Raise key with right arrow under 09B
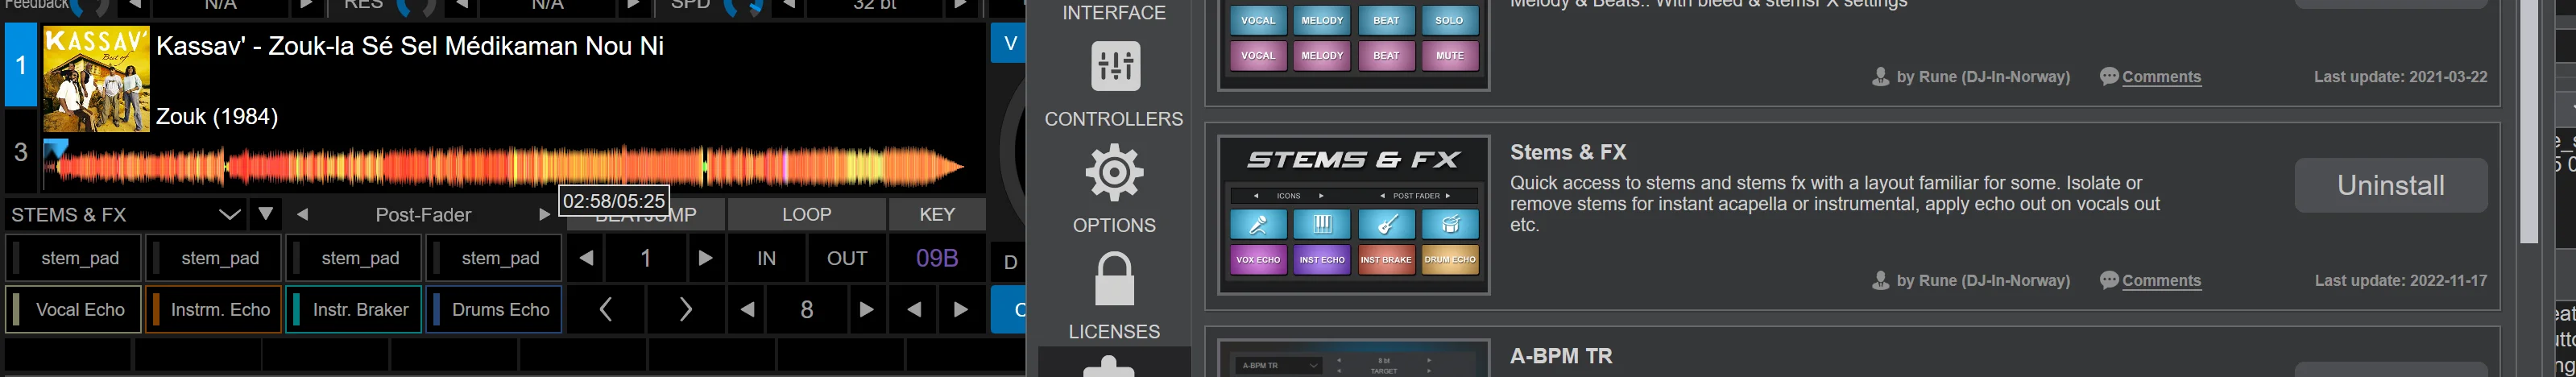Viewport: 2576px width, 377px height. [961, 309]
